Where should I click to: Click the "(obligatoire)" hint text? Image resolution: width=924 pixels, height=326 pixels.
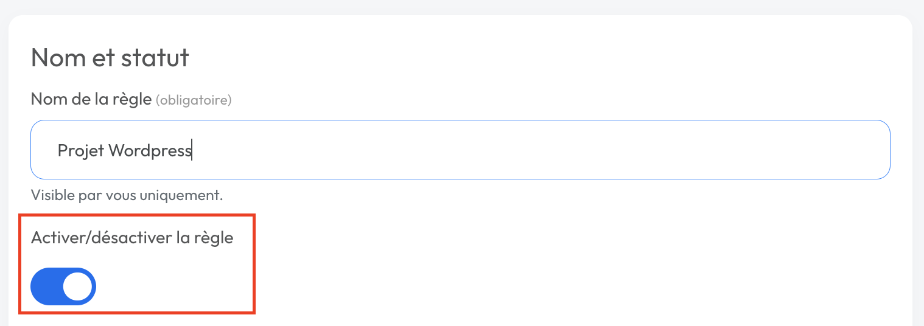click(194, 100)
